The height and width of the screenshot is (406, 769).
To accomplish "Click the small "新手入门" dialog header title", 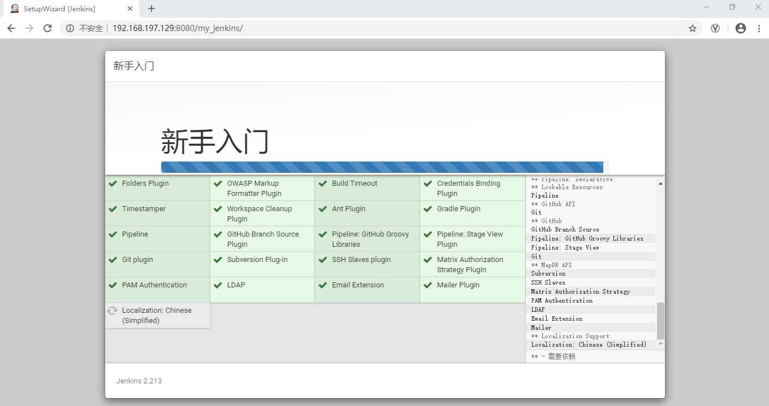I will (133, 66).
